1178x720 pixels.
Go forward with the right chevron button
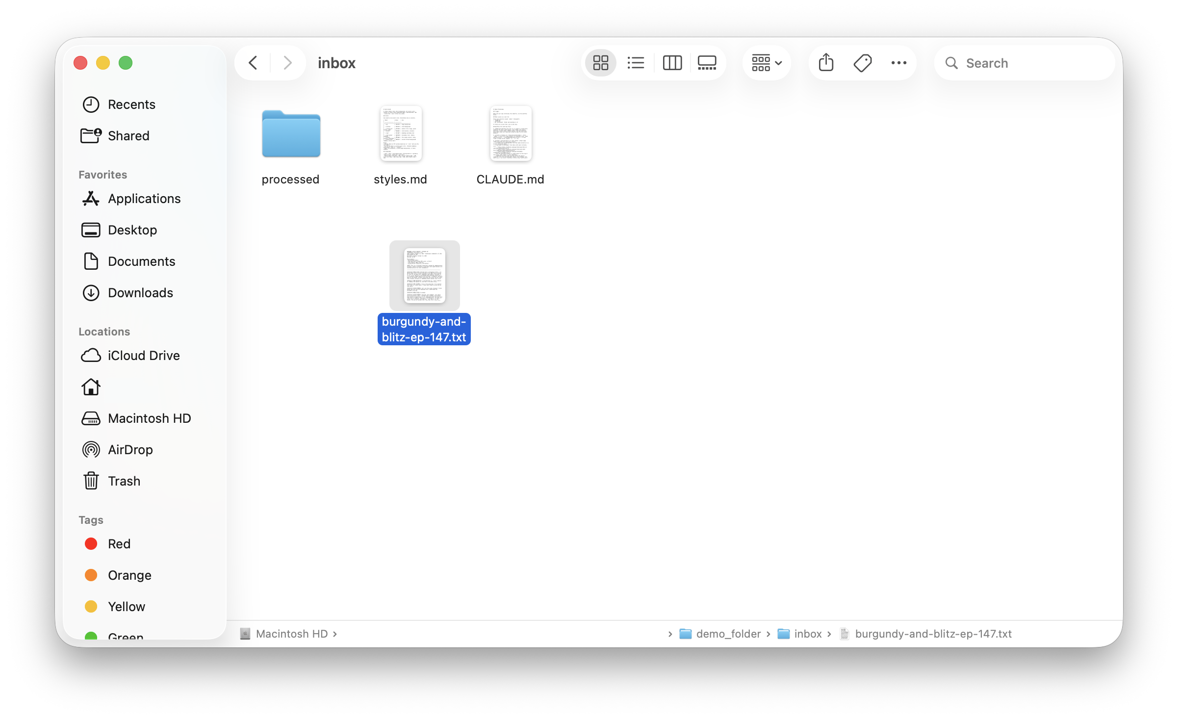pos(288,63)
